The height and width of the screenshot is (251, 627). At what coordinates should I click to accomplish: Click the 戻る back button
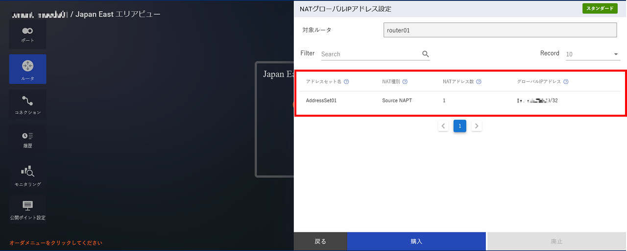click(x=320, y=241)
